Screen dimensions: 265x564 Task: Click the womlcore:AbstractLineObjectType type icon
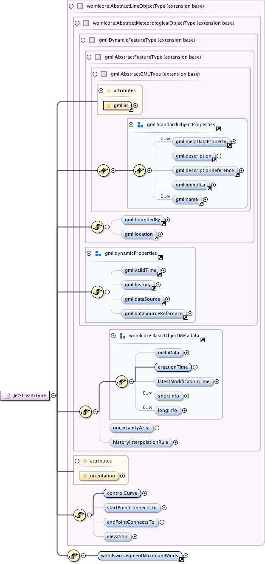click(x=80, y=6)
